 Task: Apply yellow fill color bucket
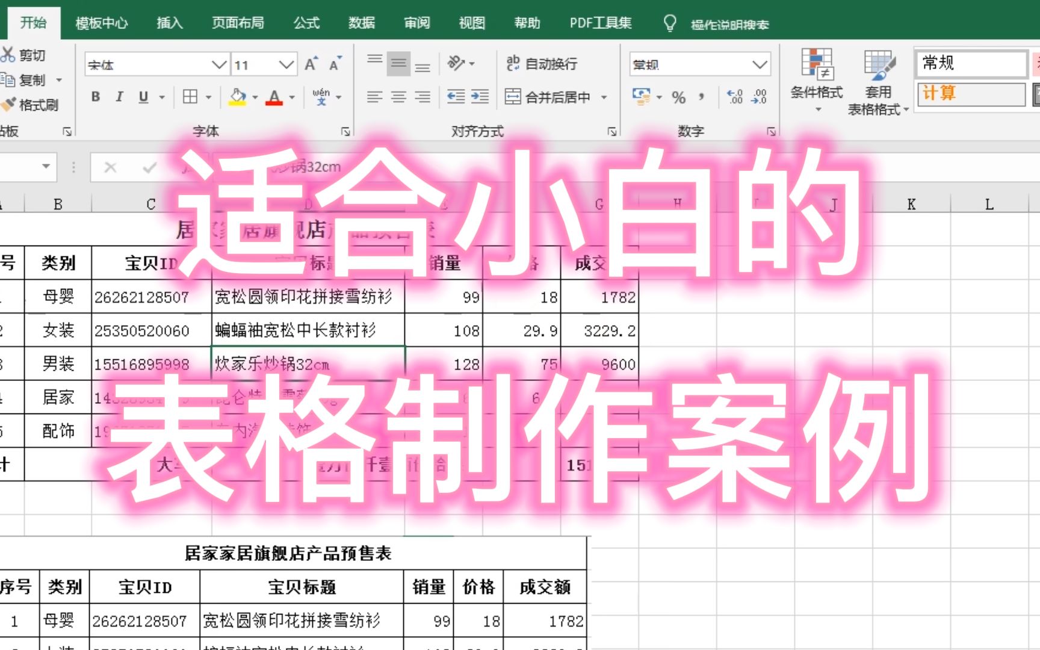[238, 96]
